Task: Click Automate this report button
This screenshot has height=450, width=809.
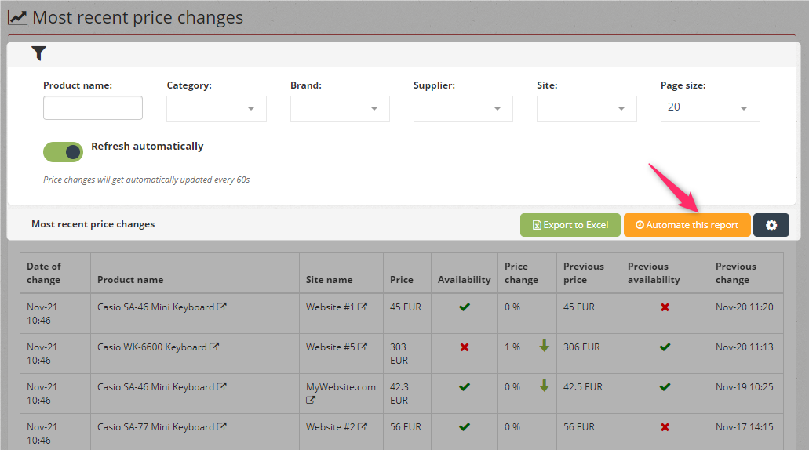Action: [x=687, y=225]
